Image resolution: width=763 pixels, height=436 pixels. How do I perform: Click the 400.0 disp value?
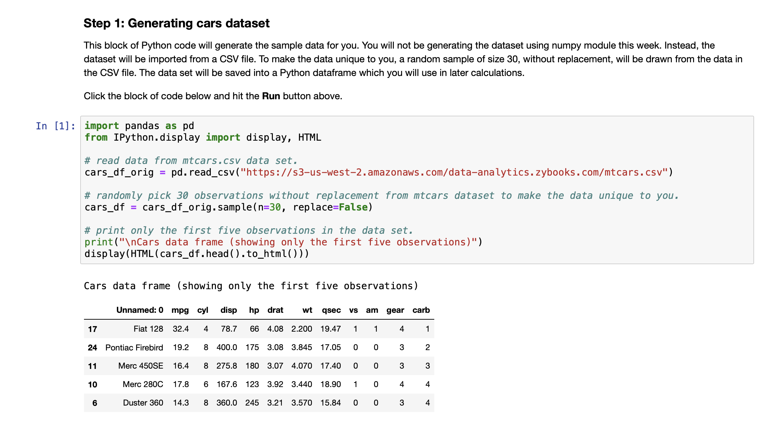227,348
